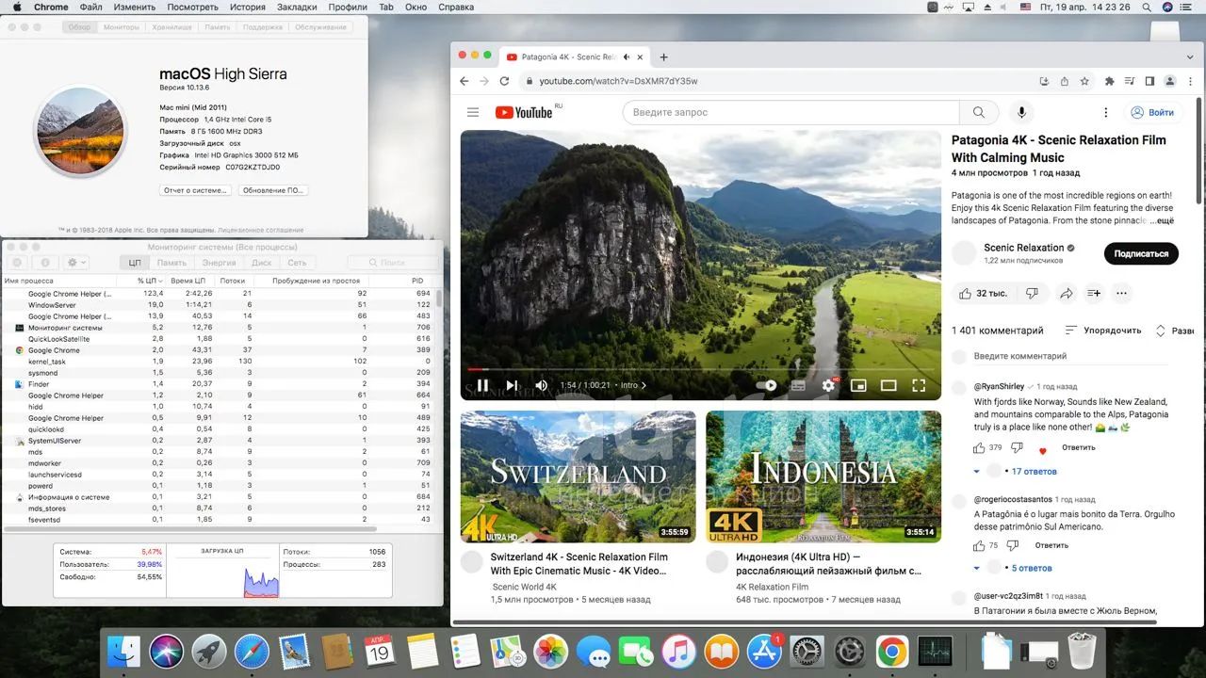Switch to Энергия tab in Activity Monitor
The height and width of the screenshot is (678, 1206).
click(219, 263)
